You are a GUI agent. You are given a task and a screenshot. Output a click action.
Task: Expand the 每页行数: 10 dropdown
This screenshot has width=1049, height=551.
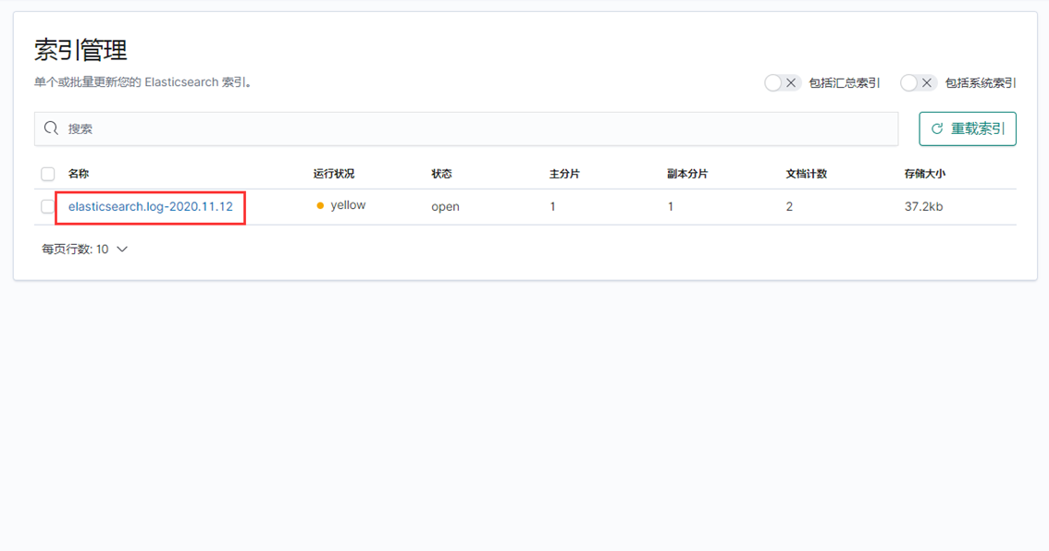pos(84,249)
